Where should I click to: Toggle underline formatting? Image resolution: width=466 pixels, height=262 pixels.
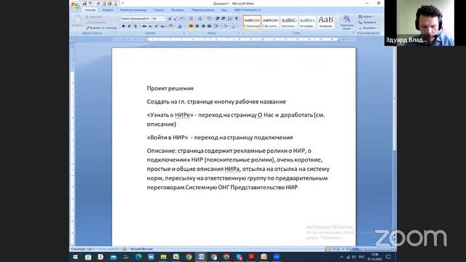[x=135, y=26]
